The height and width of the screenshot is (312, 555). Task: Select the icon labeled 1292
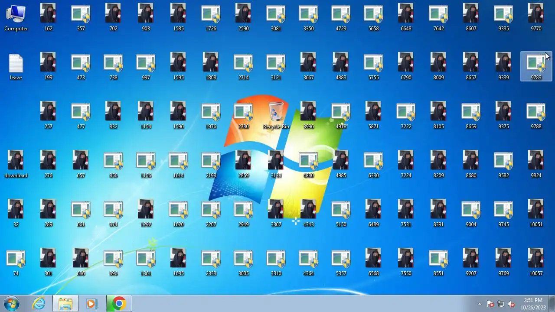(x=146, y=214)
